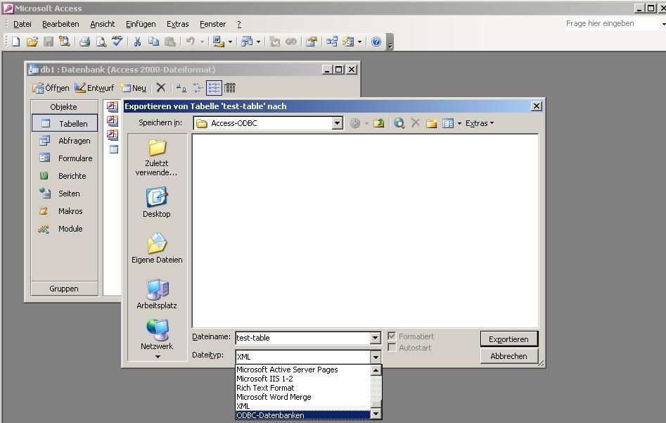Choose ODBC-Datenbanken in file type list
The image size is (666, 423).
303,415
